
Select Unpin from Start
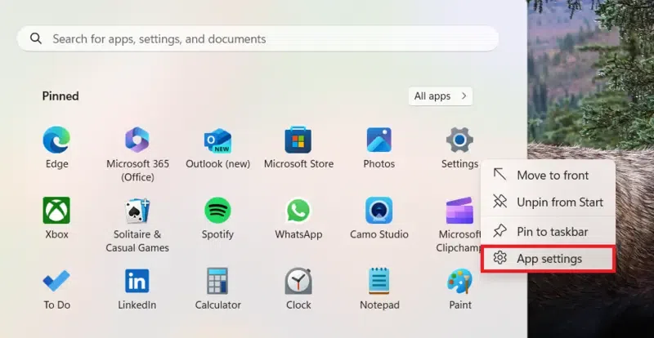point(548,202)
